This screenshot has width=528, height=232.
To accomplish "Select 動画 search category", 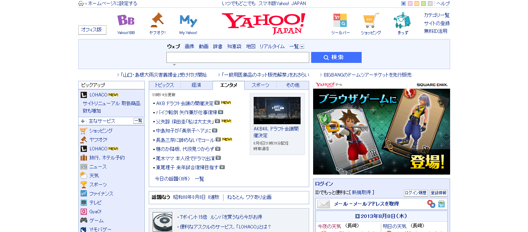I will [x=204, y=46].
